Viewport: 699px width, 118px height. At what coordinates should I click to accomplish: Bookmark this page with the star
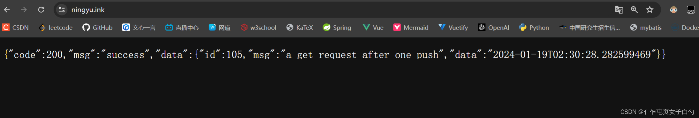[x=650, y=10]
